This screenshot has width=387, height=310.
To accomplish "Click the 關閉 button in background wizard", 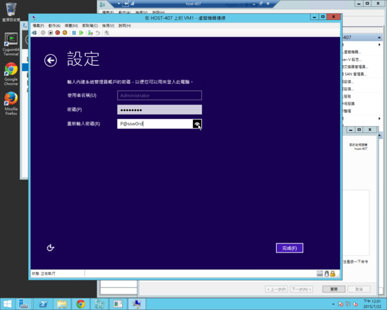I will click(333, 289).
